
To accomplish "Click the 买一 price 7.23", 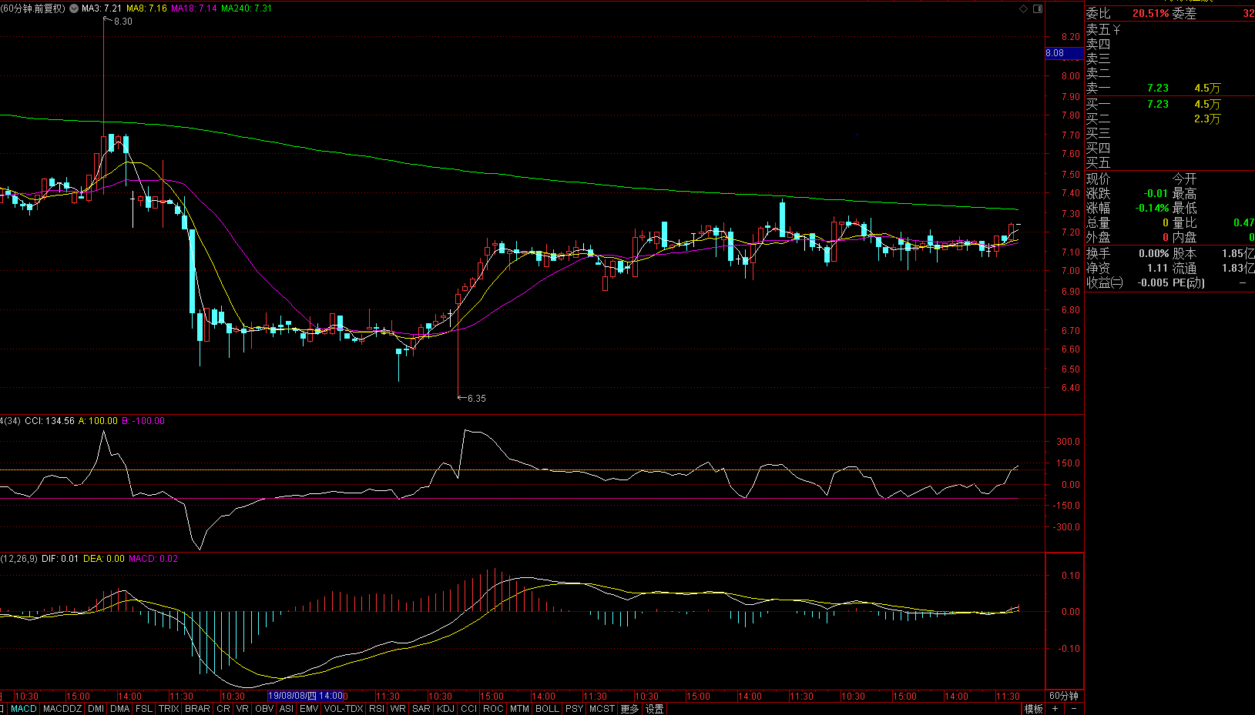I will pos(1157,104).
